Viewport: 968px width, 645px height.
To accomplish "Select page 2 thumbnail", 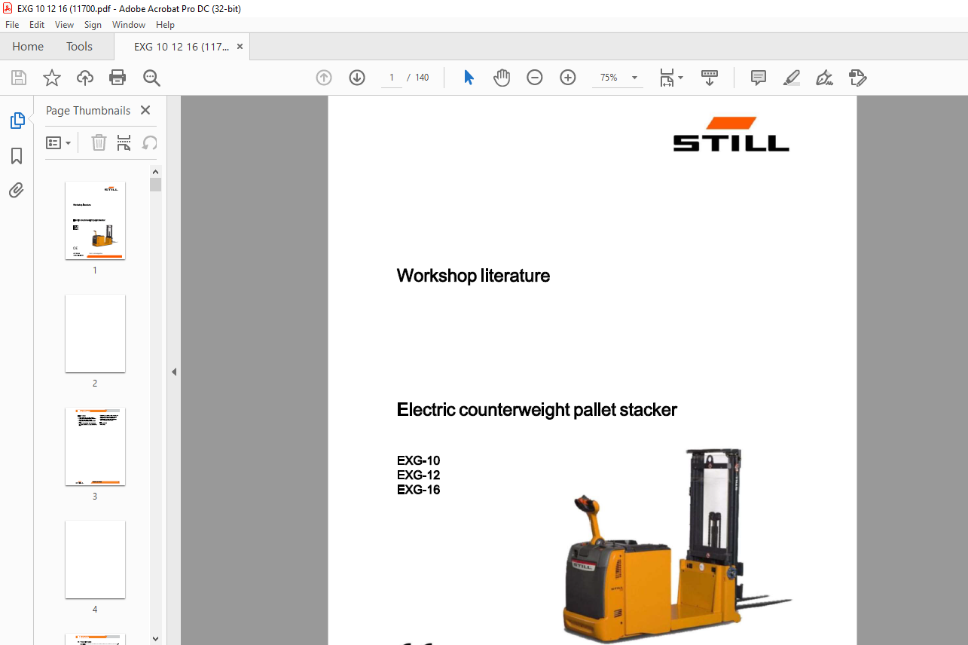I will [x=95, y=333].
